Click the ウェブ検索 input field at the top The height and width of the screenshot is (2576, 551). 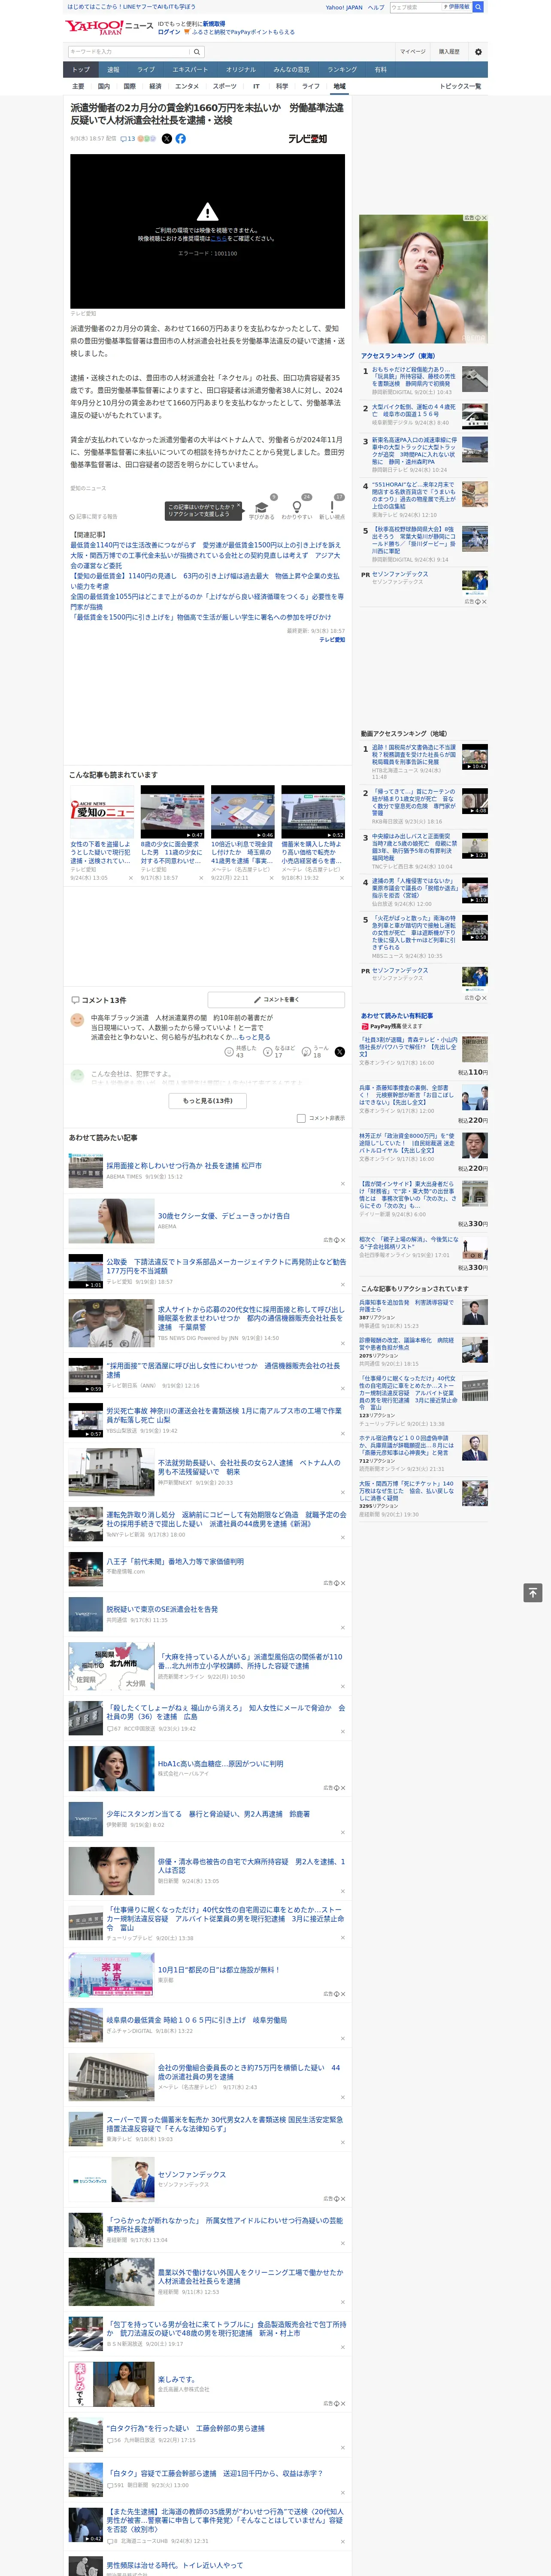coord(416,7)
